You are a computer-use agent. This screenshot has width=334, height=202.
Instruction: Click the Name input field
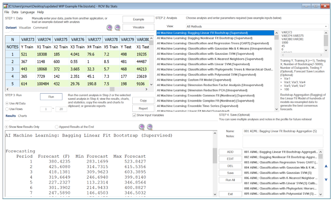point(283,131)
